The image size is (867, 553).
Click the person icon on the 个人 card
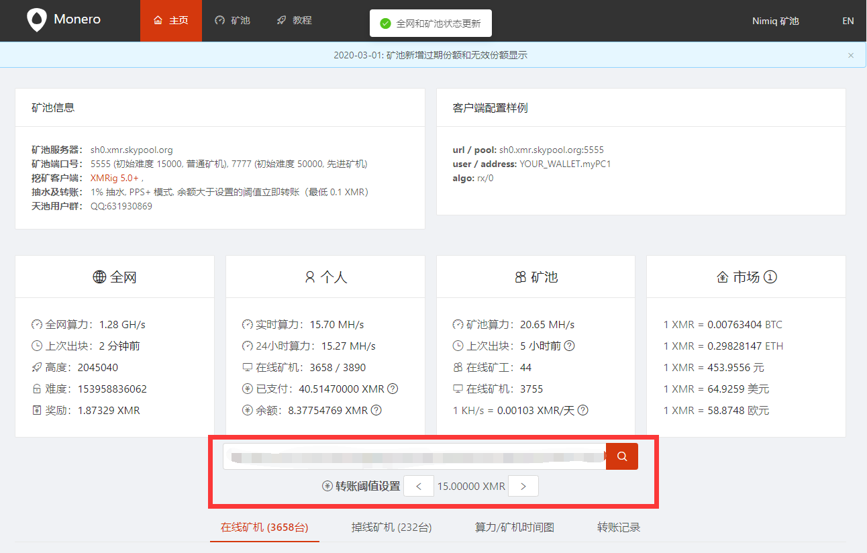tap(309, 276)
